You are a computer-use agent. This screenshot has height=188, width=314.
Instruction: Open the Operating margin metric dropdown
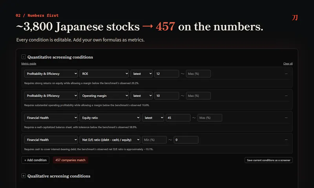click(104, 96)
